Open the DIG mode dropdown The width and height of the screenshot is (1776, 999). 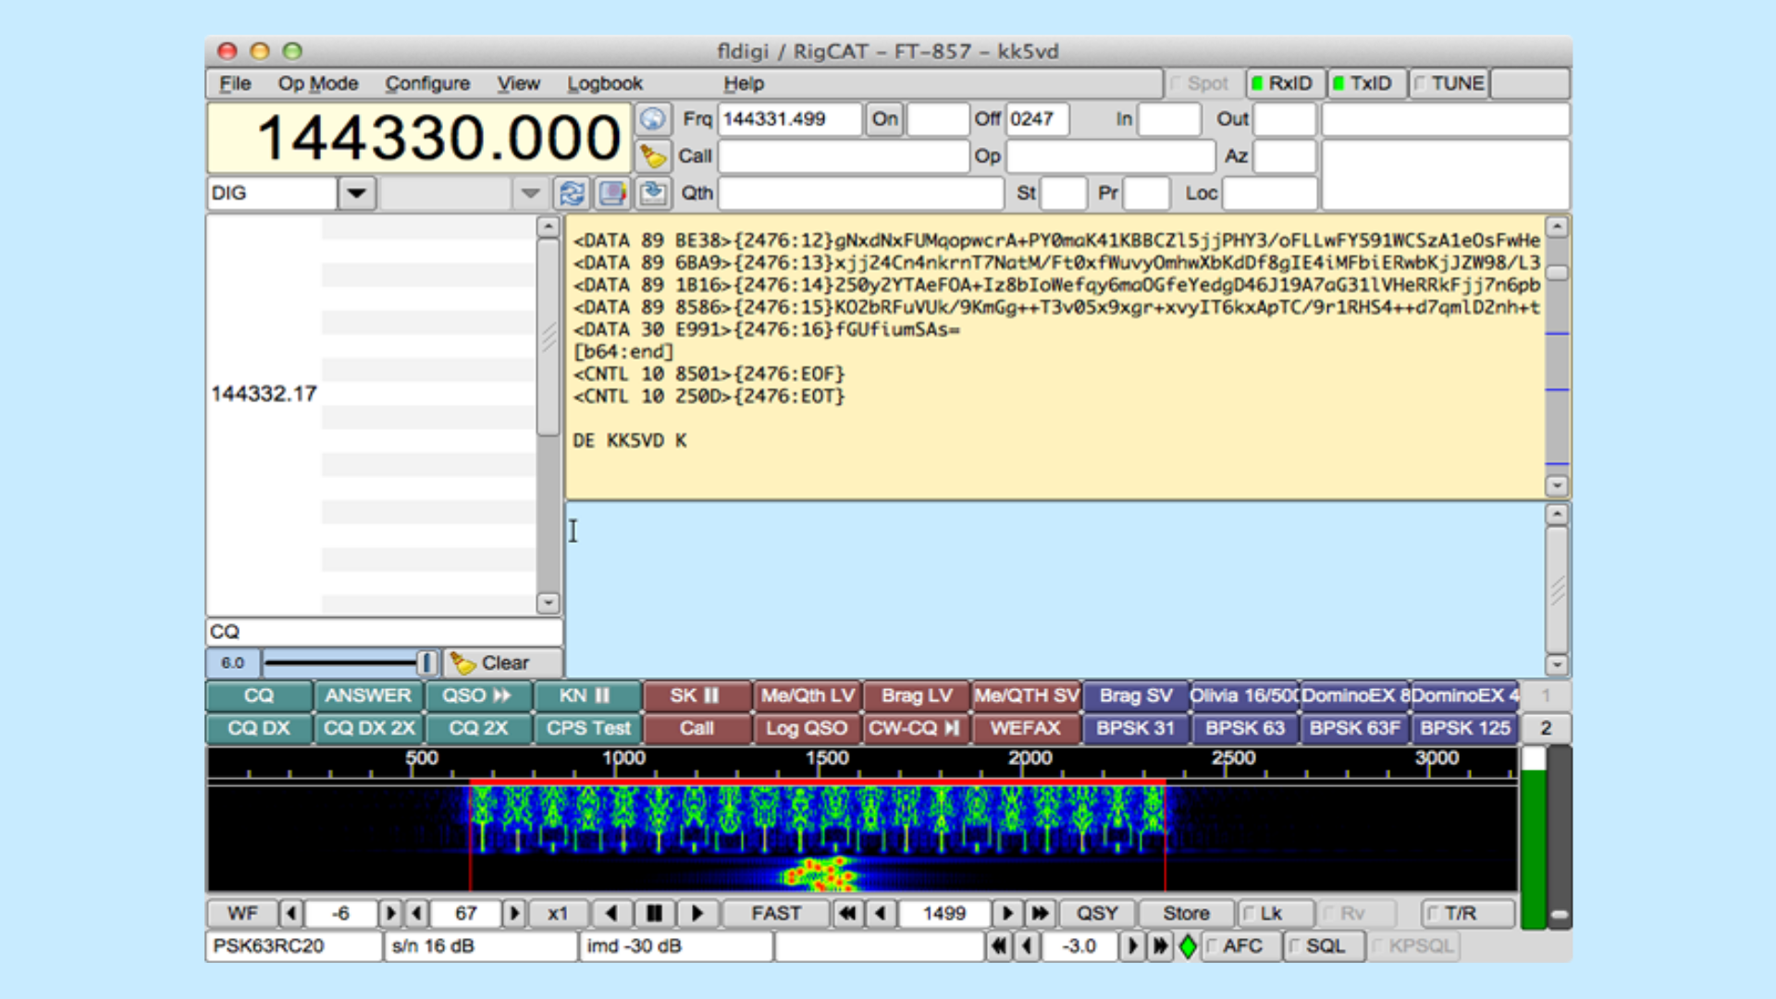(356, 193)
